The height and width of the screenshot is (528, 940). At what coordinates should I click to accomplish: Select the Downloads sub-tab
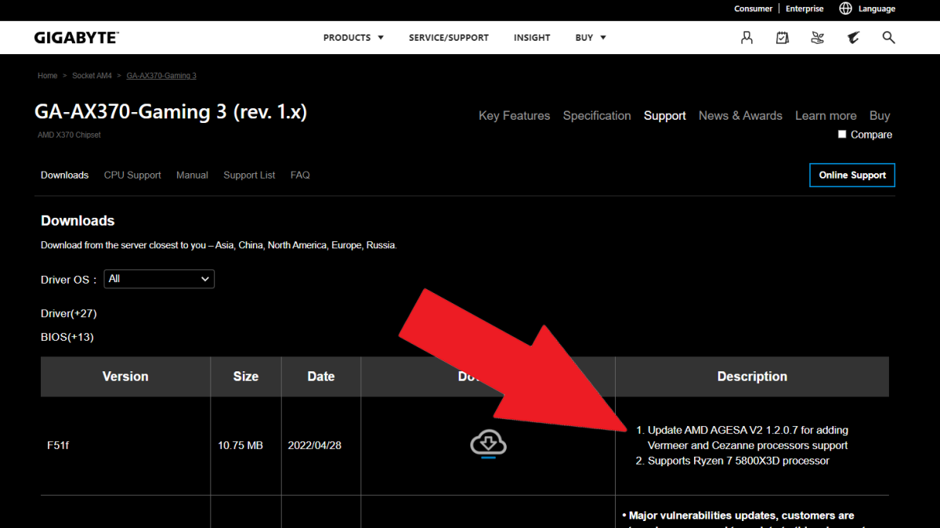click(64, 175)
